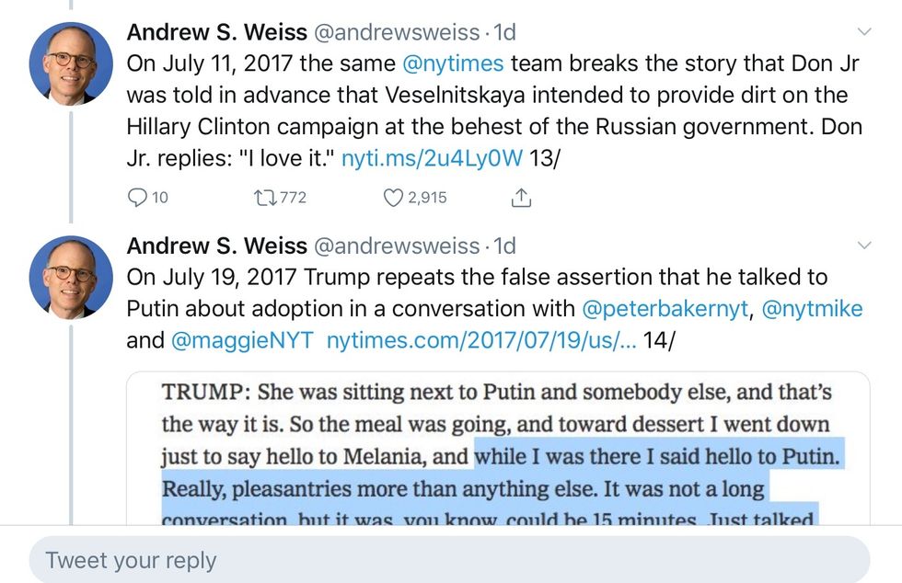Expand options chevron on July 19 tweet

863,246
